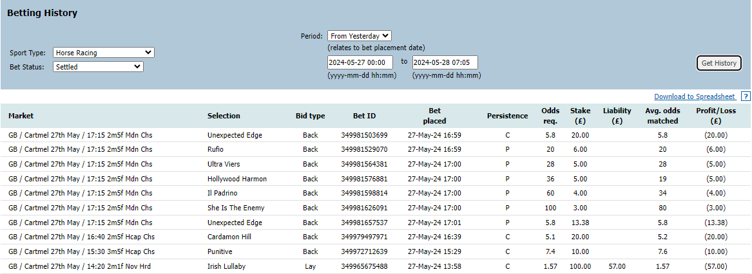Click the Persistence column header
Image resolution: width=752 pixels, height=274 pixels.
tap(507, 116)
